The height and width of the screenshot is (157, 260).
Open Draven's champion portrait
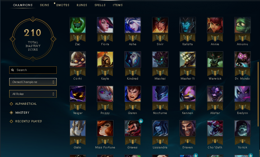tap(188, 128)
